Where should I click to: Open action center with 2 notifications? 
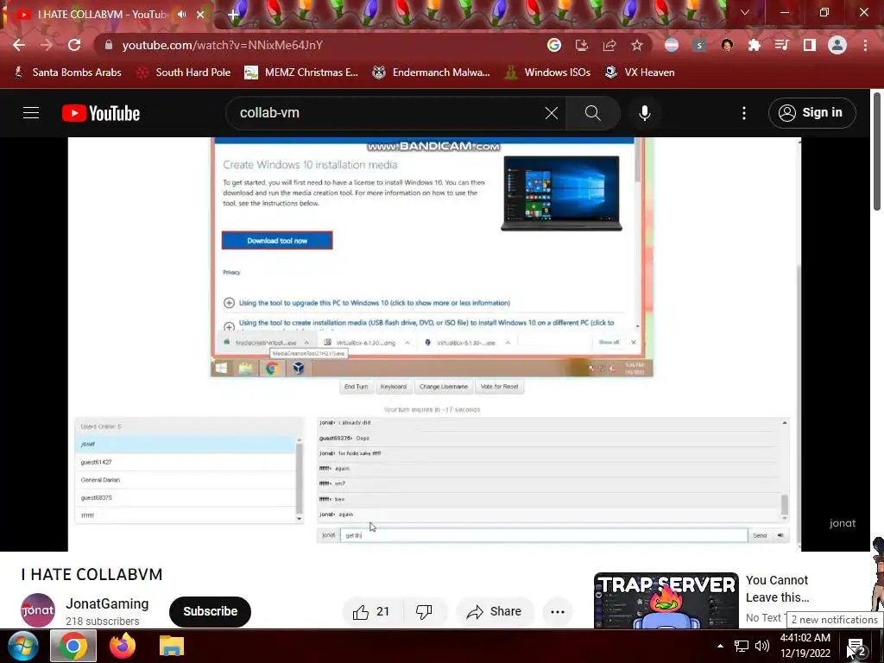coord(856,647)
